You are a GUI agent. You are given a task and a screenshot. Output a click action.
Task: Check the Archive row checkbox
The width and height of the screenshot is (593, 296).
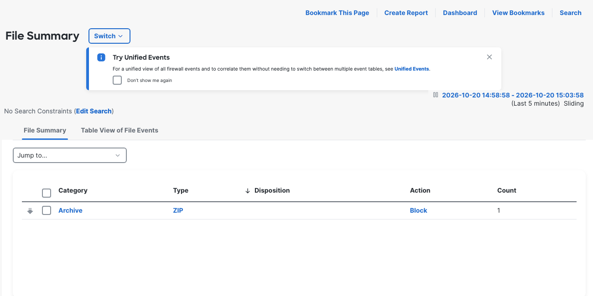47,210
